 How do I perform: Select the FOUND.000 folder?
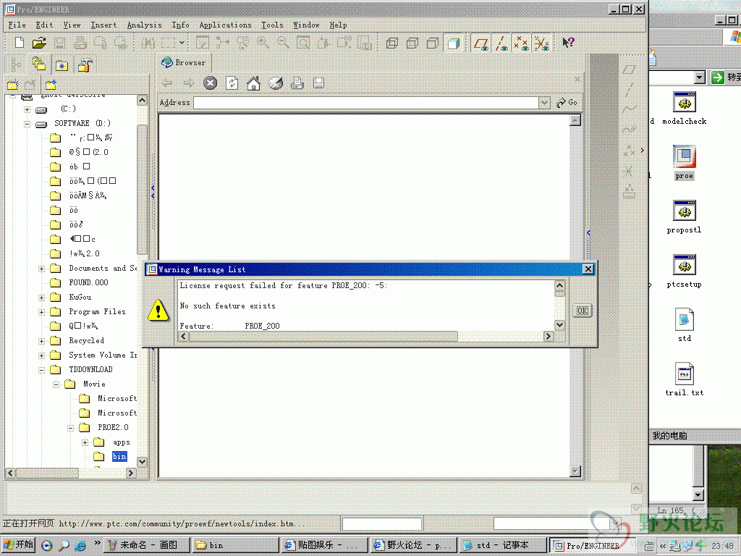click(88, 283)
